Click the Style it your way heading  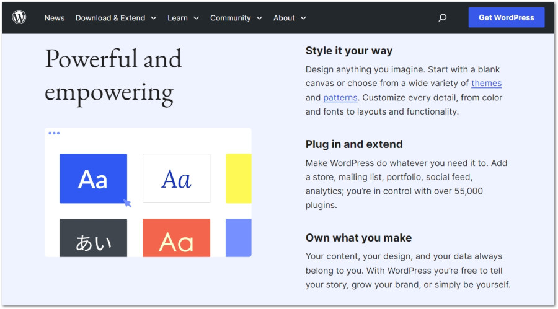pos(348,51)
